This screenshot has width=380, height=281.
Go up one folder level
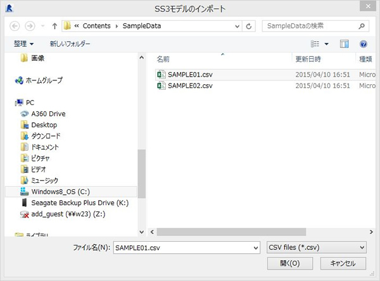[x=54, y=26]
